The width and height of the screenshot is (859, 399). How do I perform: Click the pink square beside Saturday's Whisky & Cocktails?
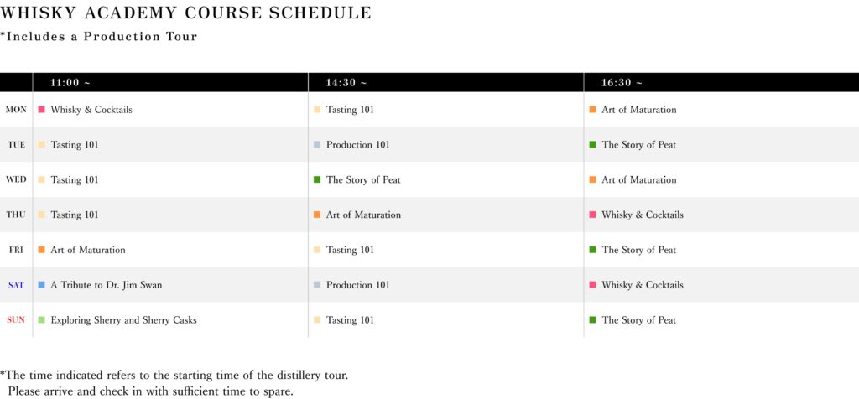592,285
